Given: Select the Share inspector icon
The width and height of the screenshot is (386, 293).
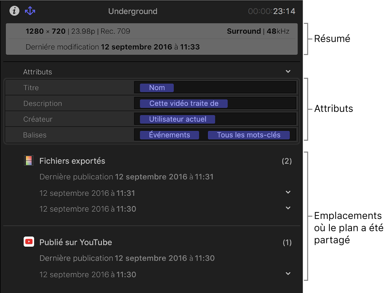Looking at the screenshot, I should tap(30, 11).
